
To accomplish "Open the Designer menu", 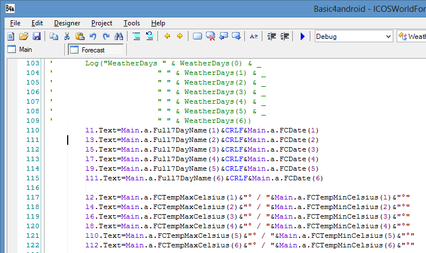I will click(67, 23).
